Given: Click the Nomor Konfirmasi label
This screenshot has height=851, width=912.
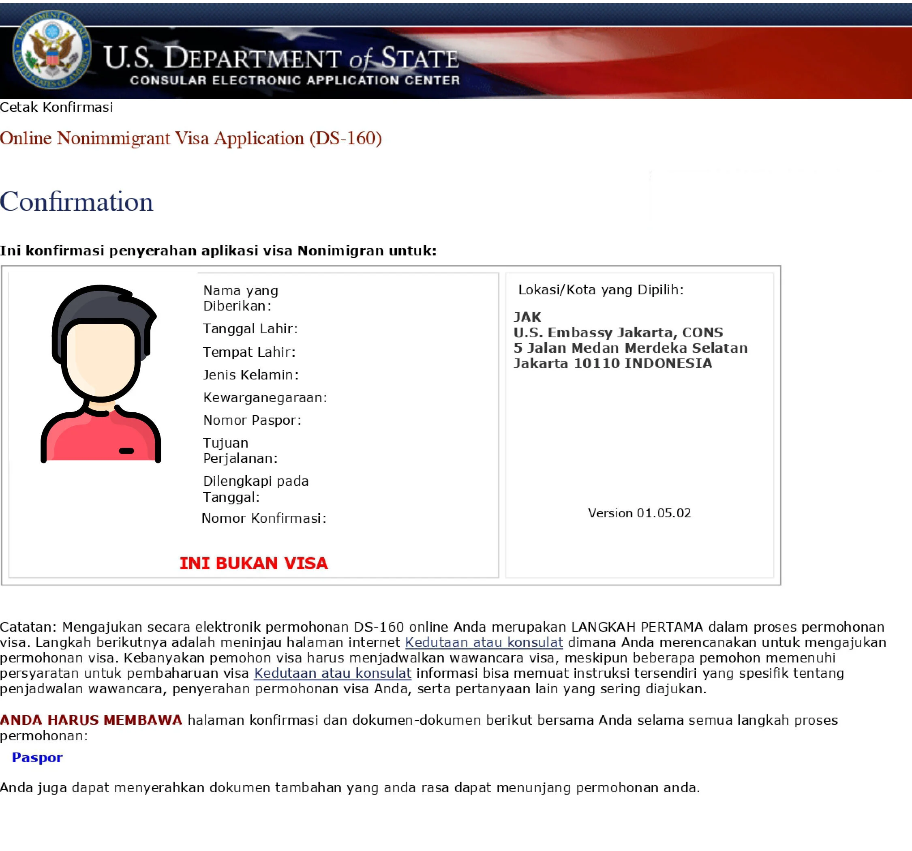Looking at the screenshot, I should pos(264,519).
